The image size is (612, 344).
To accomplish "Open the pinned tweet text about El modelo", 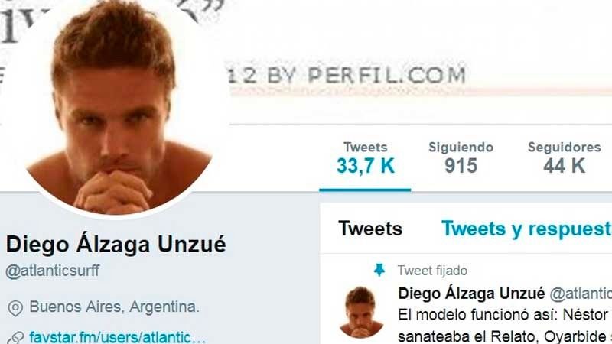I will [x=505, y=326].
